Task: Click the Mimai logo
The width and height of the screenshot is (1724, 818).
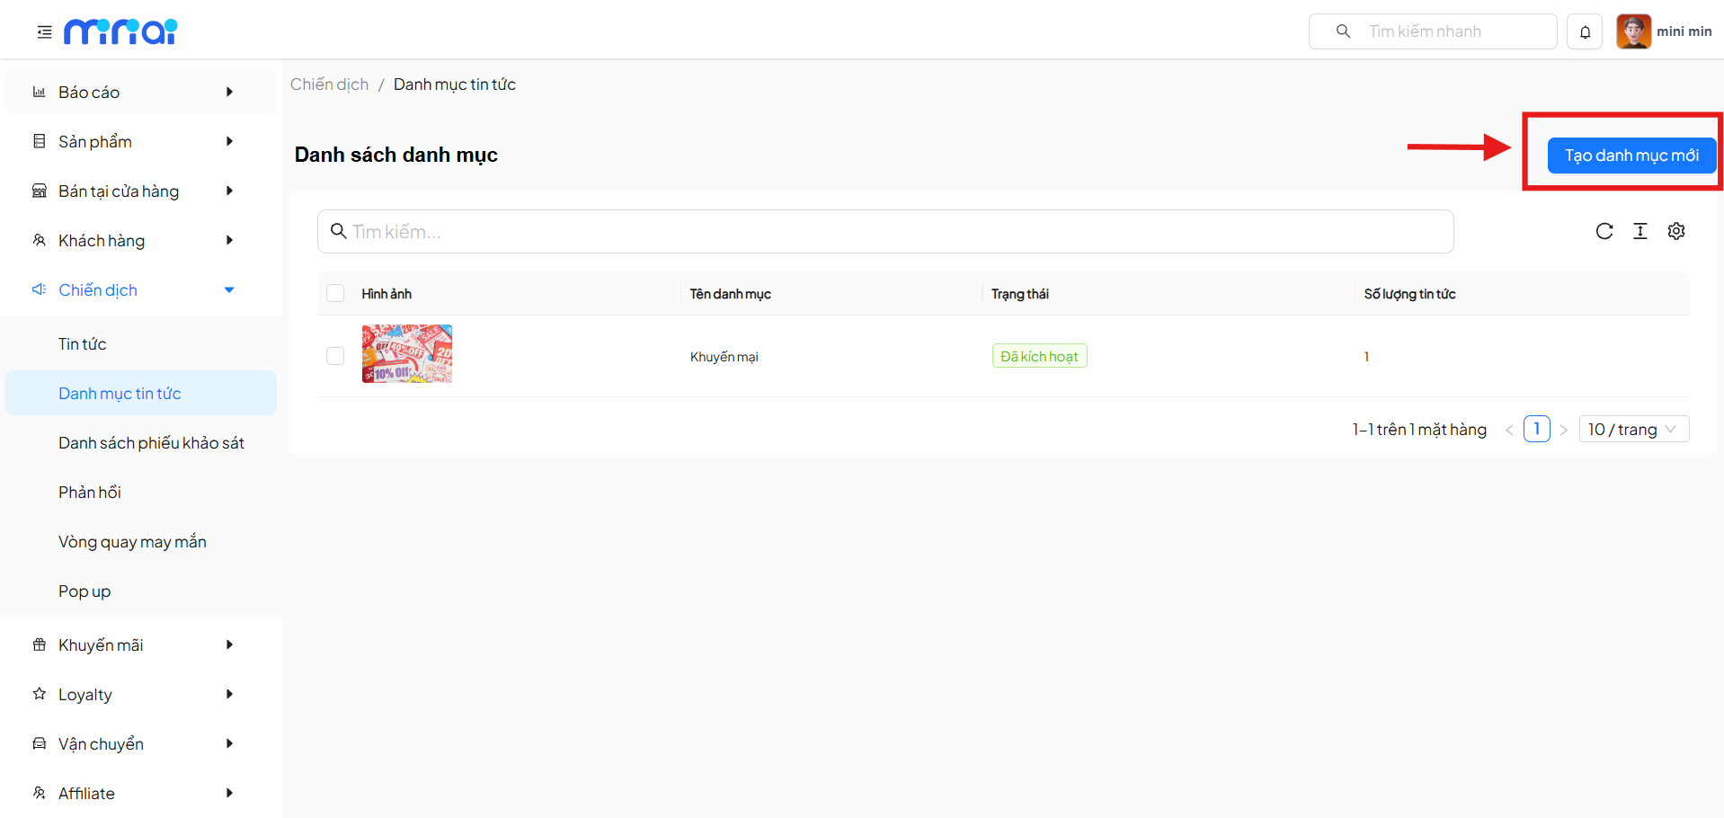Action: coord(120,32)
